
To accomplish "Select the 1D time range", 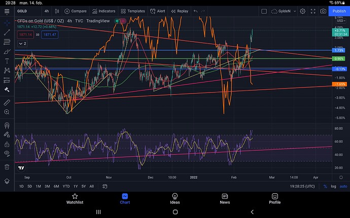I will 21,186.
